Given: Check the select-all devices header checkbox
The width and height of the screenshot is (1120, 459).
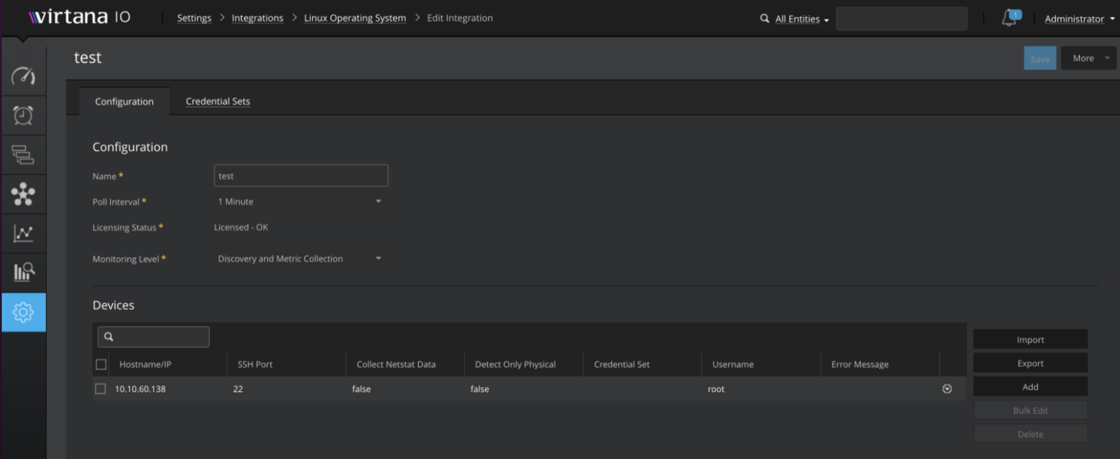Looking at the screenshot, I should (101, 364).
